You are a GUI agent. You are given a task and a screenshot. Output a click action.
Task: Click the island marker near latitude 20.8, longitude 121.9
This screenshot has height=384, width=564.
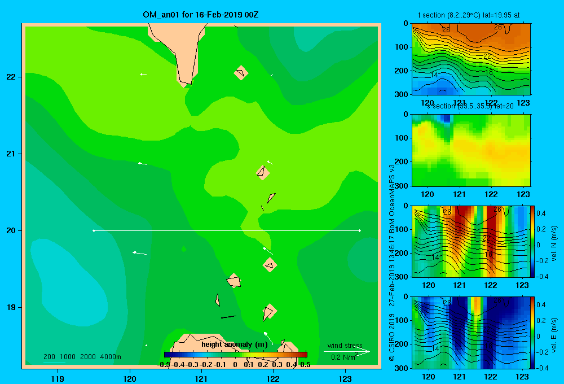pos(263,173)
